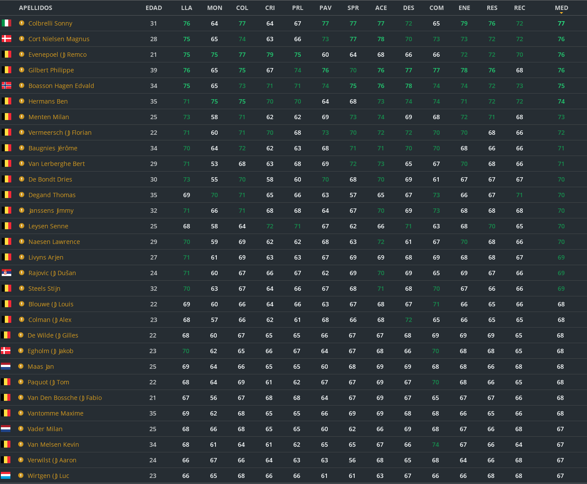The image size is (587, 484).
Task: Click warning icon beside Cort Nielsen Magnus
Action: pyautogui.click(x=22, y=39)
